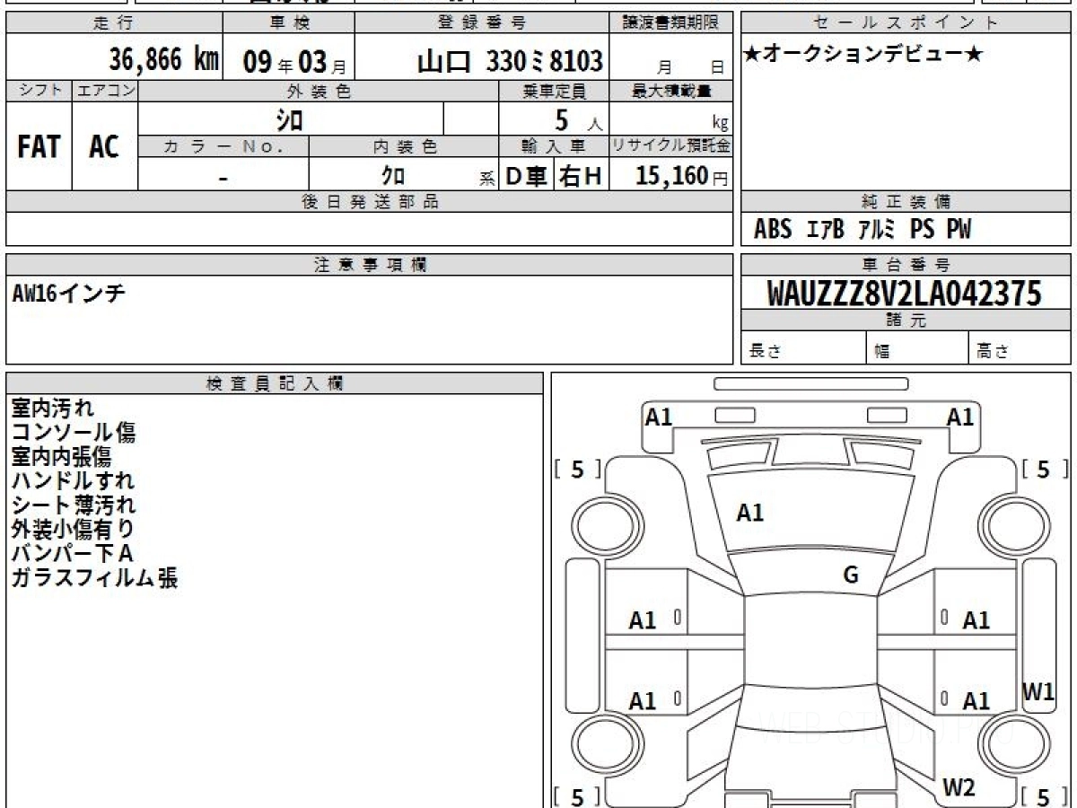Click the G mark on the windshield
The height and width of the screenshot is (808, 1077).
coord(851,575)
